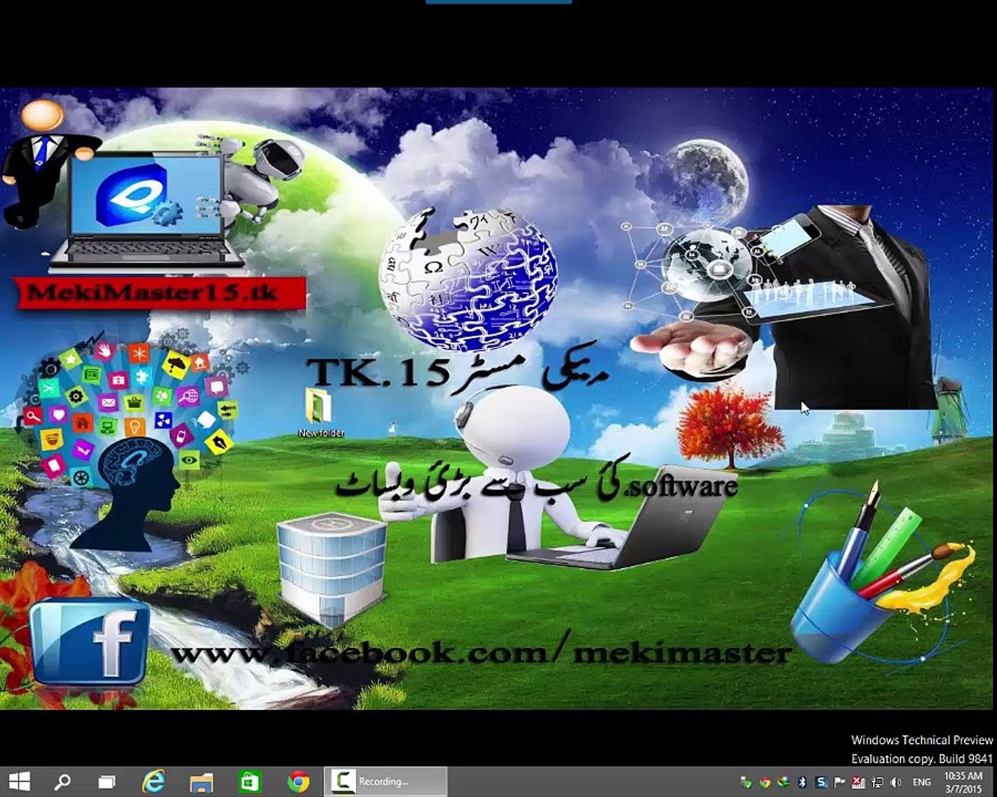Click the network security tray icon with green check
The height and width of the screenshot is (797, 997).
click(746, 782)
